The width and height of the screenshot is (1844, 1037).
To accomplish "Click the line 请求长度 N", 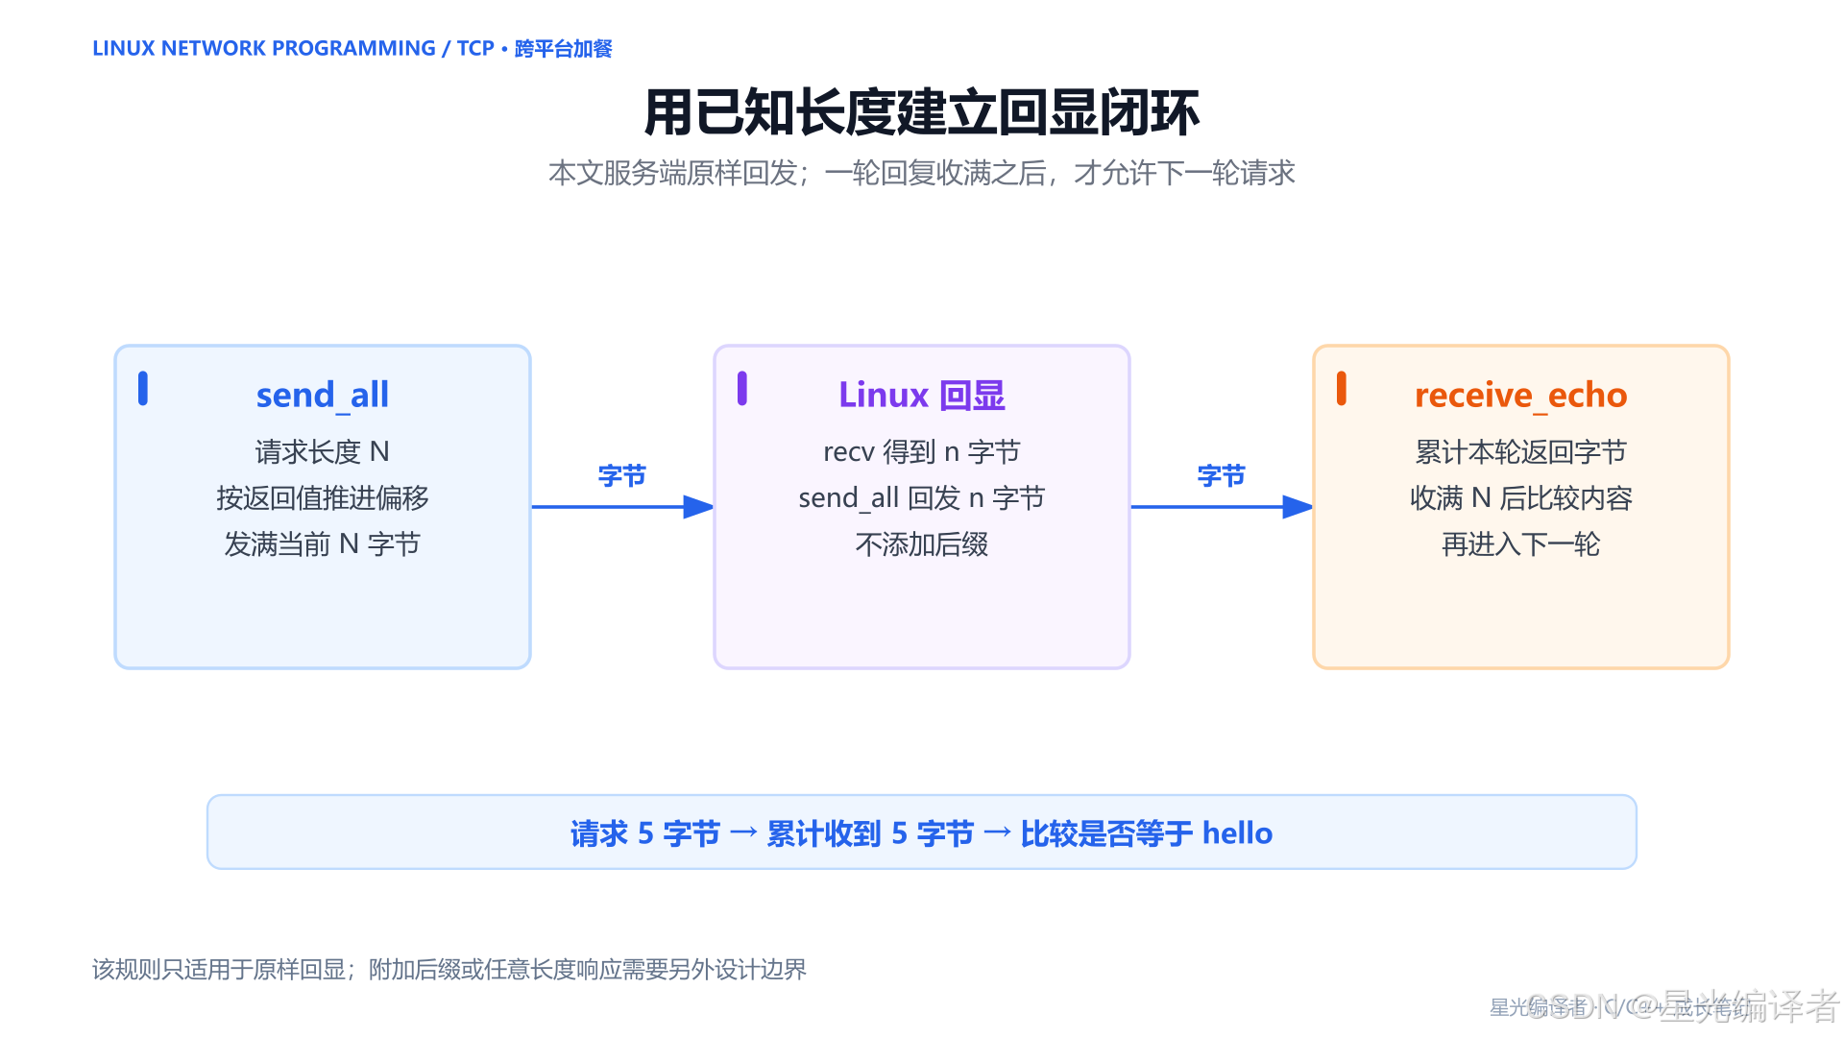I will [322, 451].
